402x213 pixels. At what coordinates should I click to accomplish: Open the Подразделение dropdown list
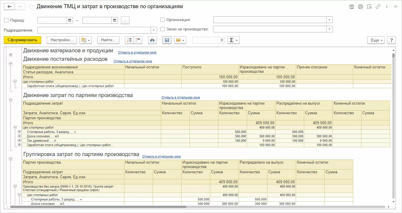coord(154,30)
